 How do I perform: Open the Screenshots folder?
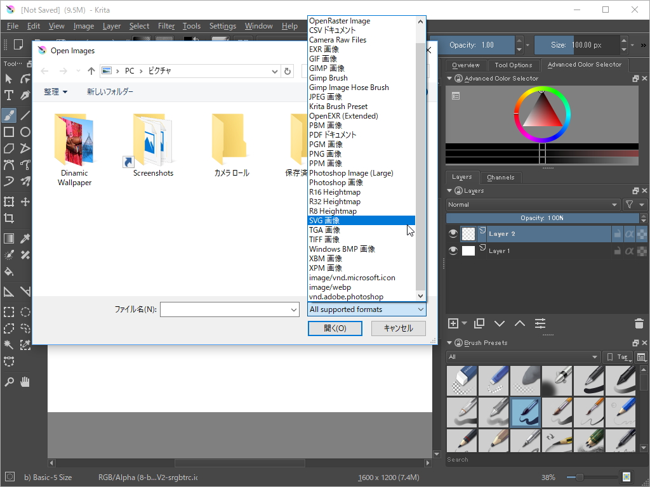pyautogui.click(x=153, y=145)
